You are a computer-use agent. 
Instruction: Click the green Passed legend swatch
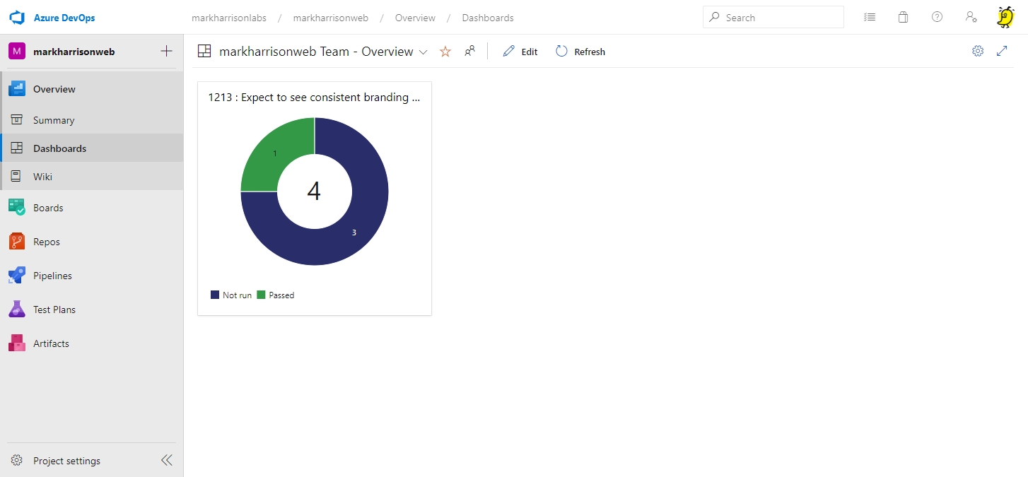[261, 295]
